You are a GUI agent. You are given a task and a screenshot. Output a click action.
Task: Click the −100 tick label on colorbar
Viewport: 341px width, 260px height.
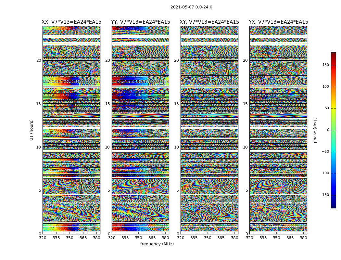click(324, 173)
